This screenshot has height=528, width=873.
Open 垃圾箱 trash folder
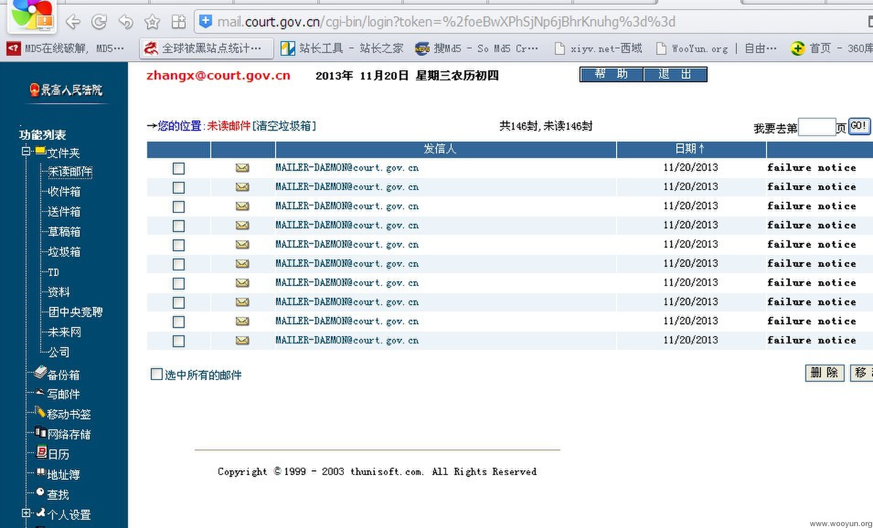click(64, 252)
